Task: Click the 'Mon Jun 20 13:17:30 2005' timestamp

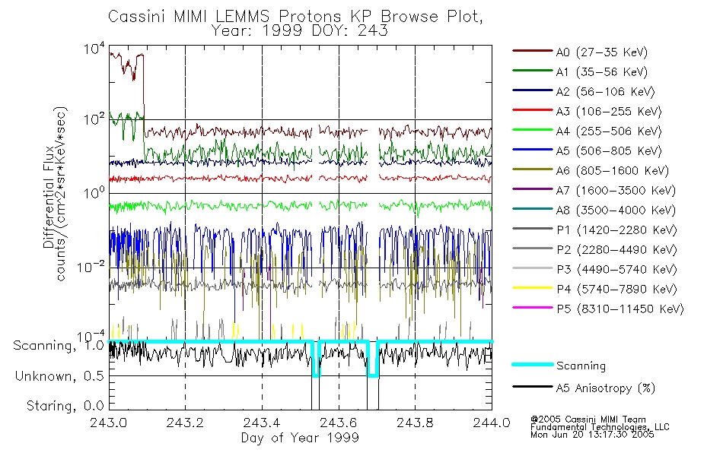Action: click(592, 435)
